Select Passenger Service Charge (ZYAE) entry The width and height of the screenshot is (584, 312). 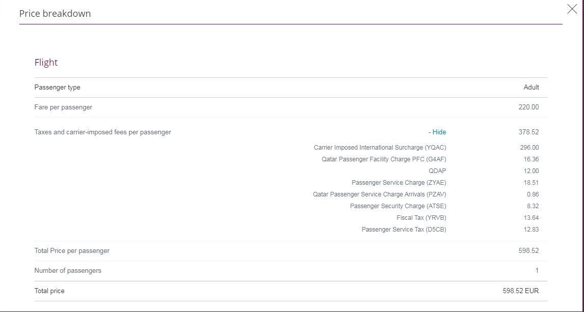point(399,183)
